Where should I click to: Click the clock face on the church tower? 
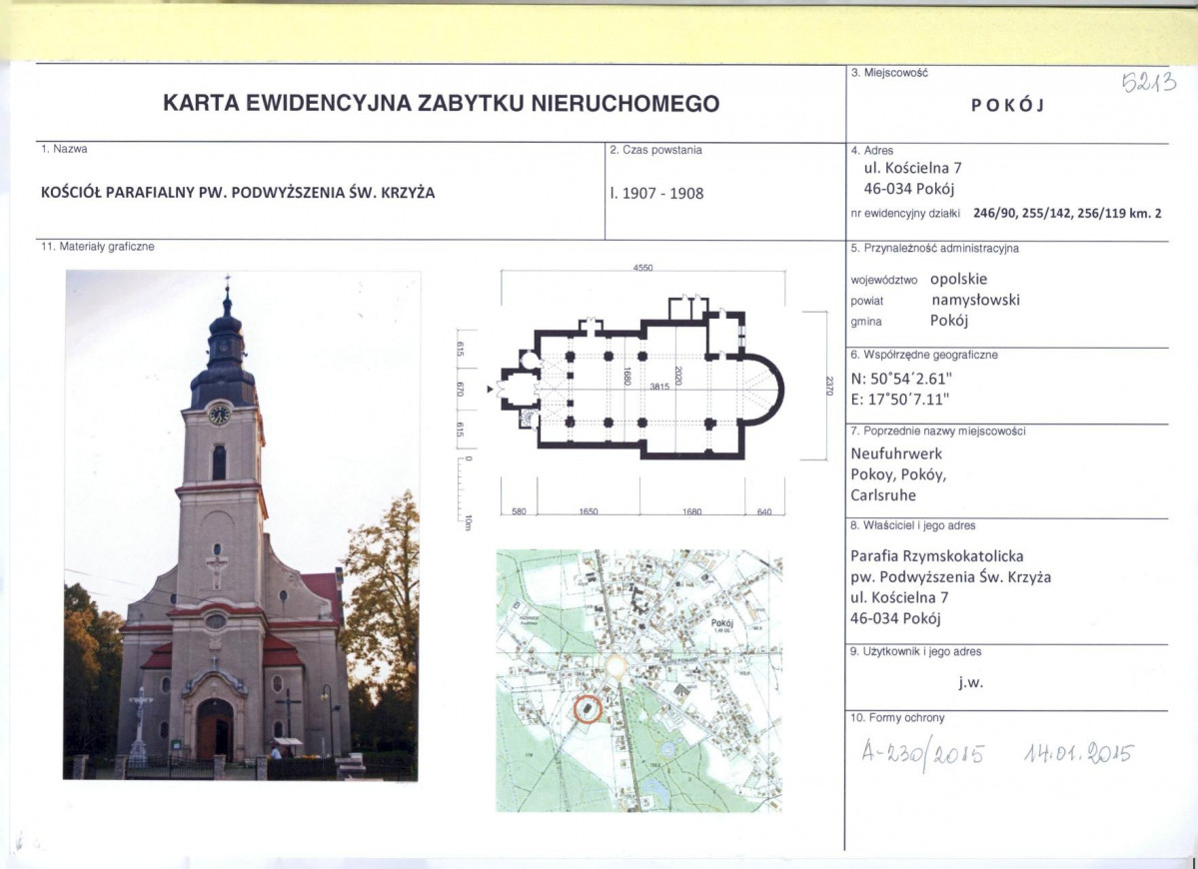(220, 415)
